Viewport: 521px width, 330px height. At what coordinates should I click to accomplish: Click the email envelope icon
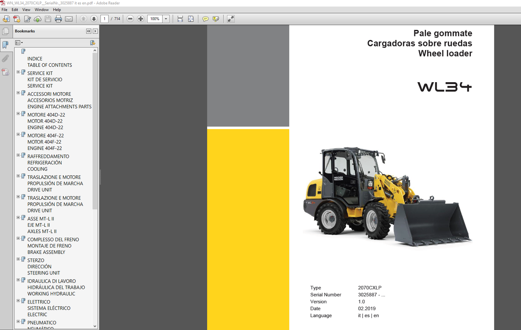[x=69, y=19]
